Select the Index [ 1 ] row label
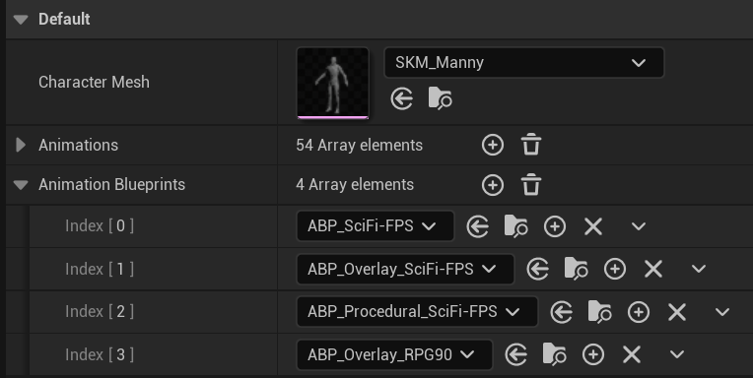This screenshot has width=753, height=378. [100, 269]
